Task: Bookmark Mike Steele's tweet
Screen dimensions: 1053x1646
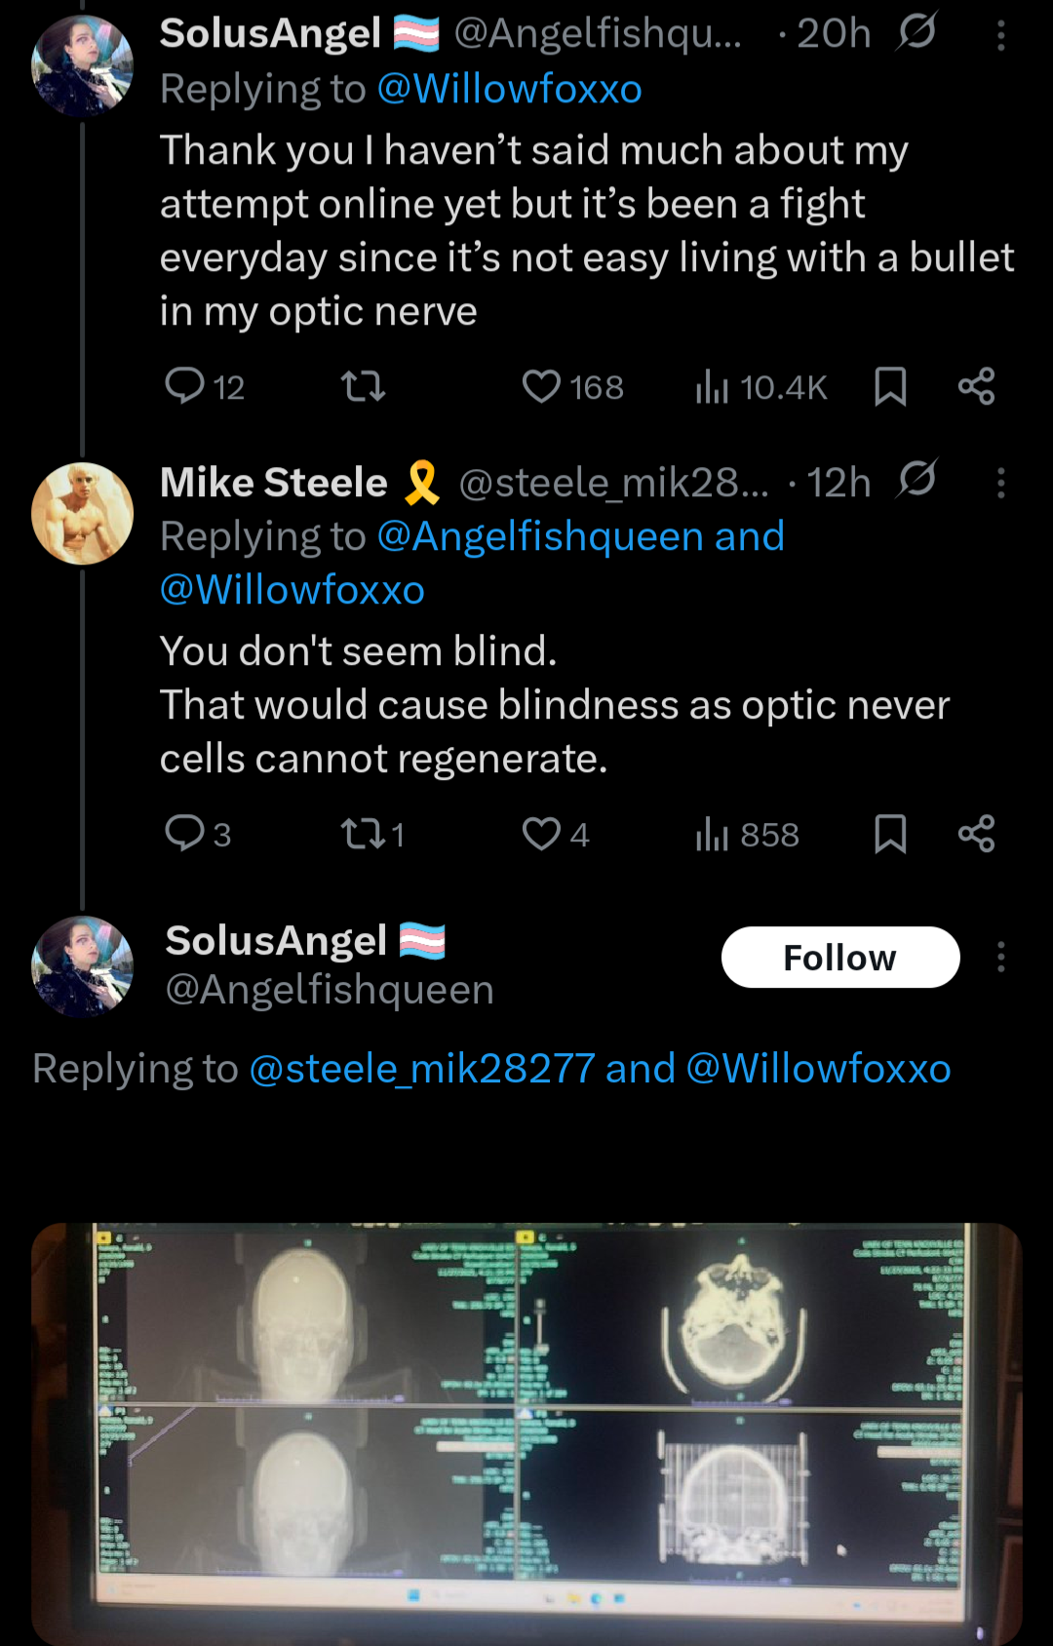Action: coord(890,835)
